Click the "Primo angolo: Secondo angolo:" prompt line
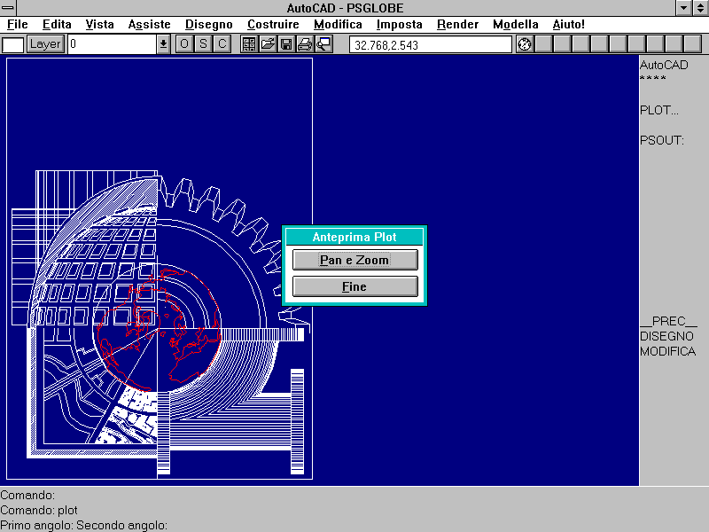 (83, 525)
